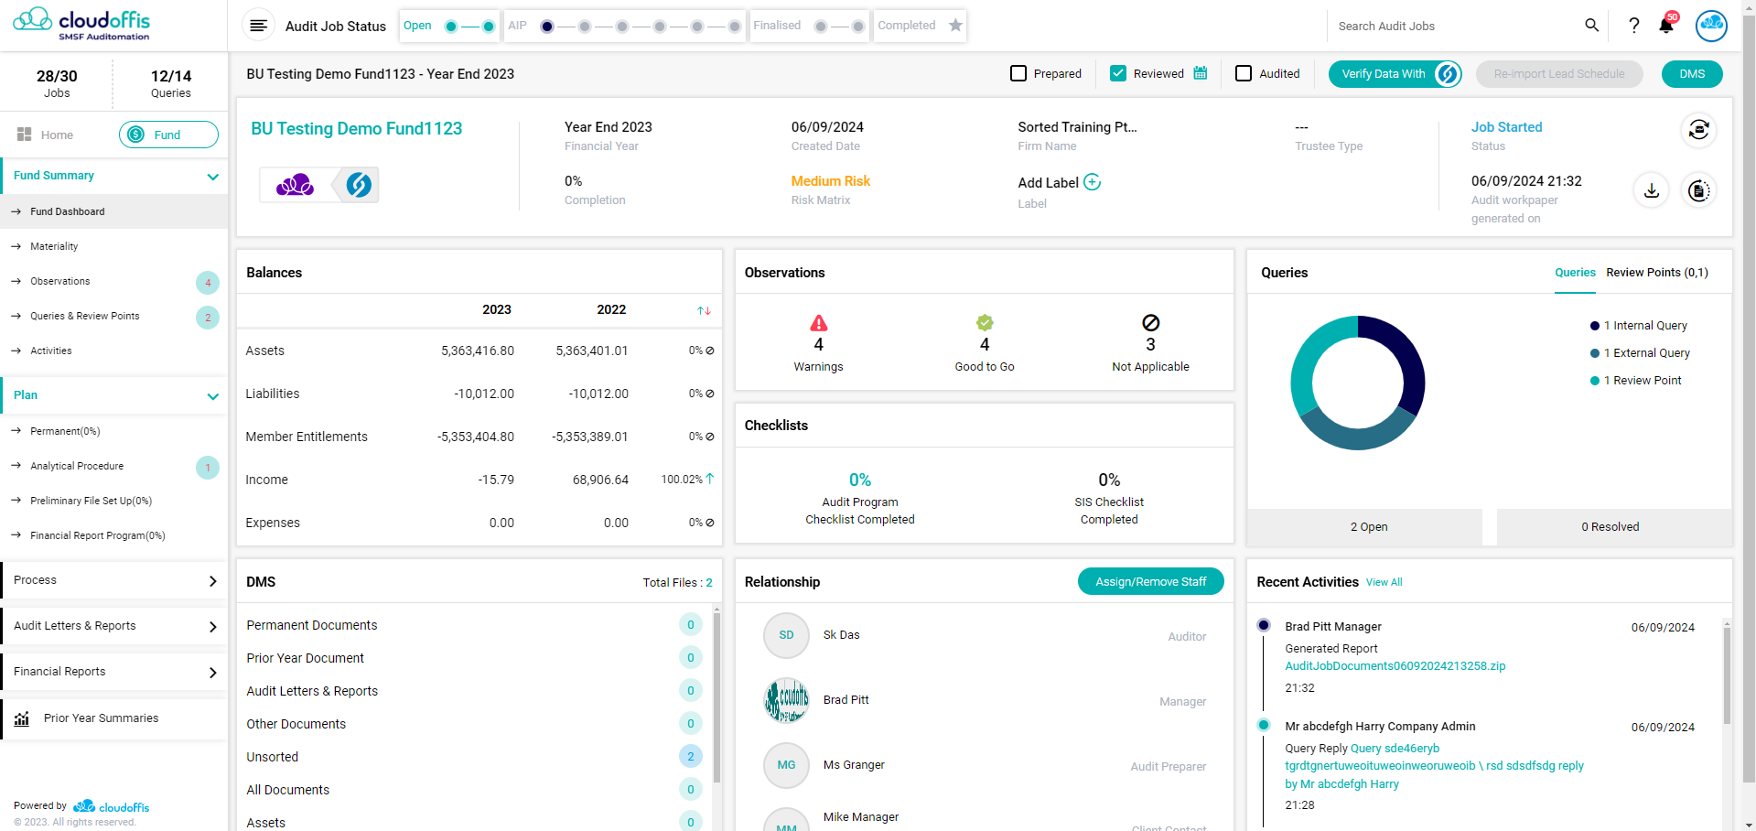Open Fund Dashboard in sidebar

point(113,211)
